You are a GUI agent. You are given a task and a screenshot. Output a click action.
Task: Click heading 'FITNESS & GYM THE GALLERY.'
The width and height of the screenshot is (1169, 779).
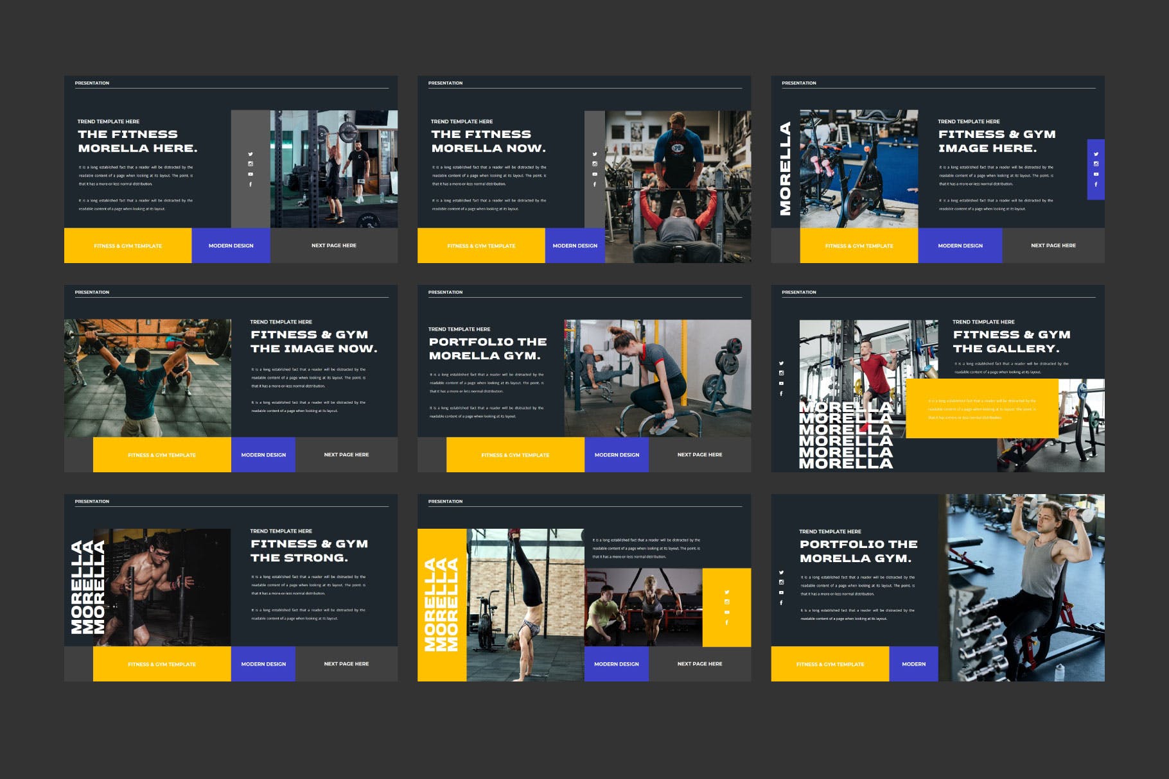(1012, 341)
